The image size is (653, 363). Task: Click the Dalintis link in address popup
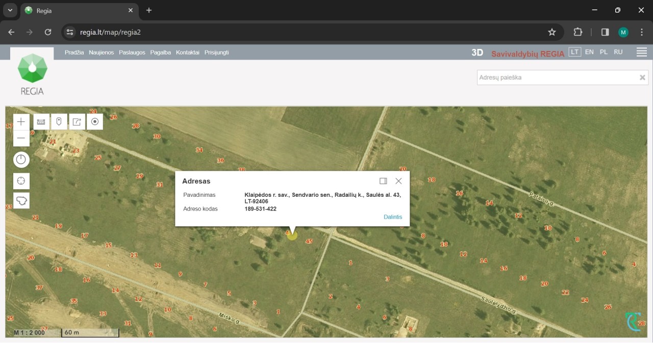[x=393, y=217]
